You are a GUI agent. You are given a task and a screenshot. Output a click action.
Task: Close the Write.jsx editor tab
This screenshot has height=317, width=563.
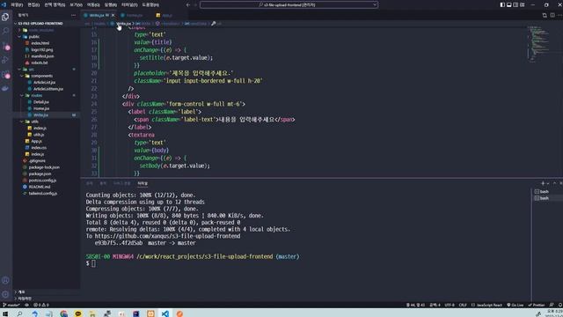tap(113, 15)
